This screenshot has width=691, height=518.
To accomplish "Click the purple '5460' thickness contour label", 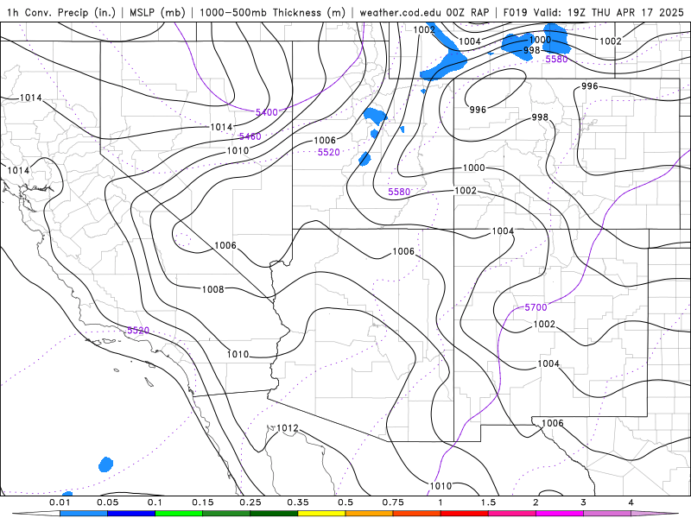I will pos(250,136).
